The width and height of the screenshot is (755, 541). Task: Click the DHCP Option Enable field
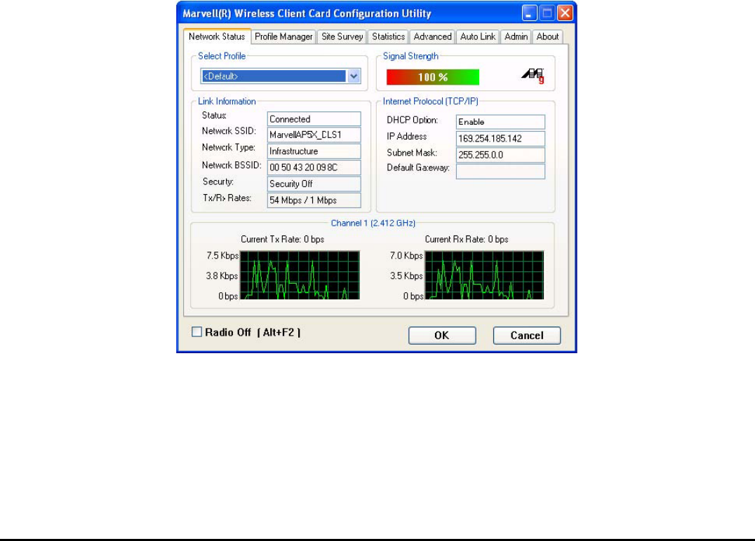[500, 122]
